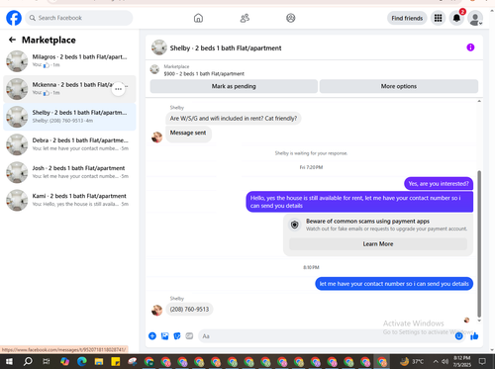The image size is (495, 369).
Task: Focus the Search Facebook field
Action: pyautogui.click(x=79, y=18)
